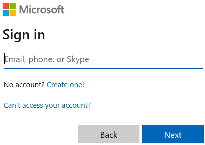Continue with the Next button

[173, 134]
